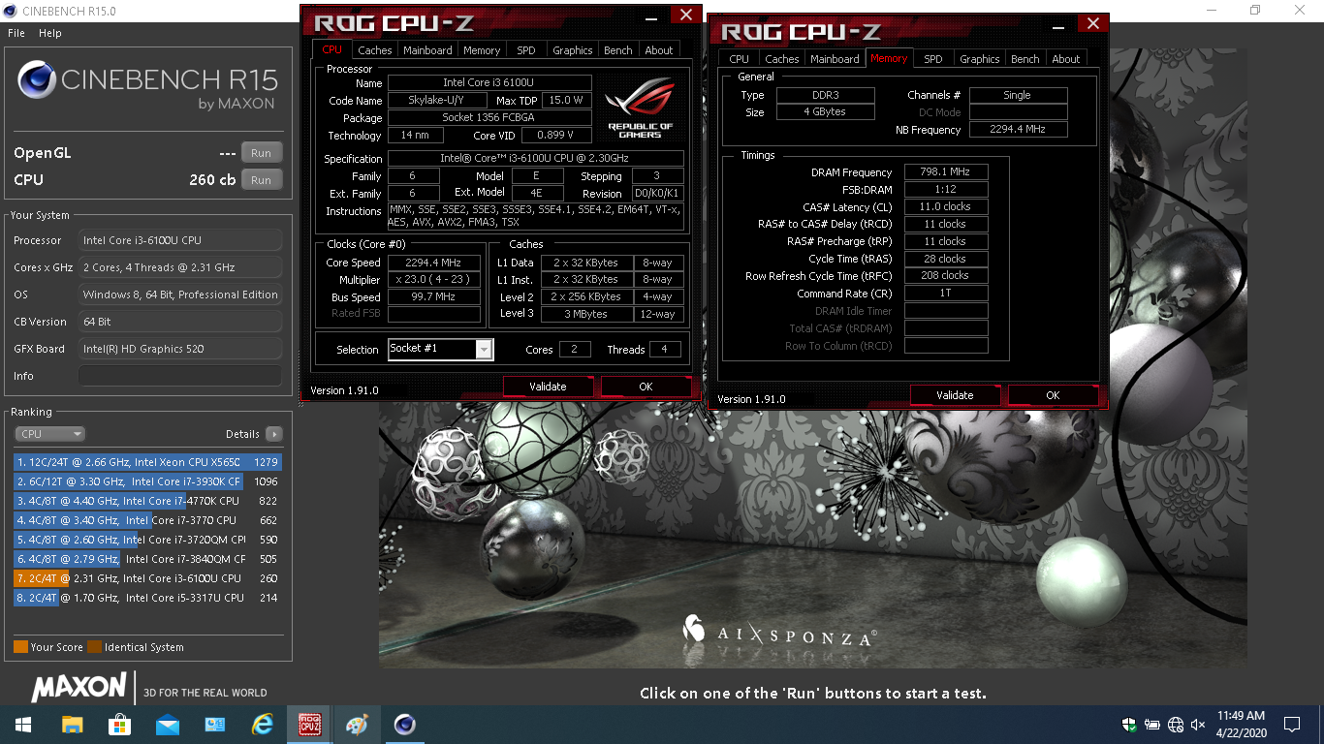Click the Details arrow button in Ranking
Screen dimensions: 1324x744
tap(274, 434)
